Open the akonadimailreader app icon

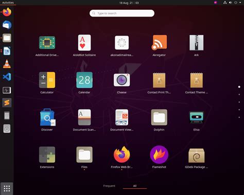(121, 43)
